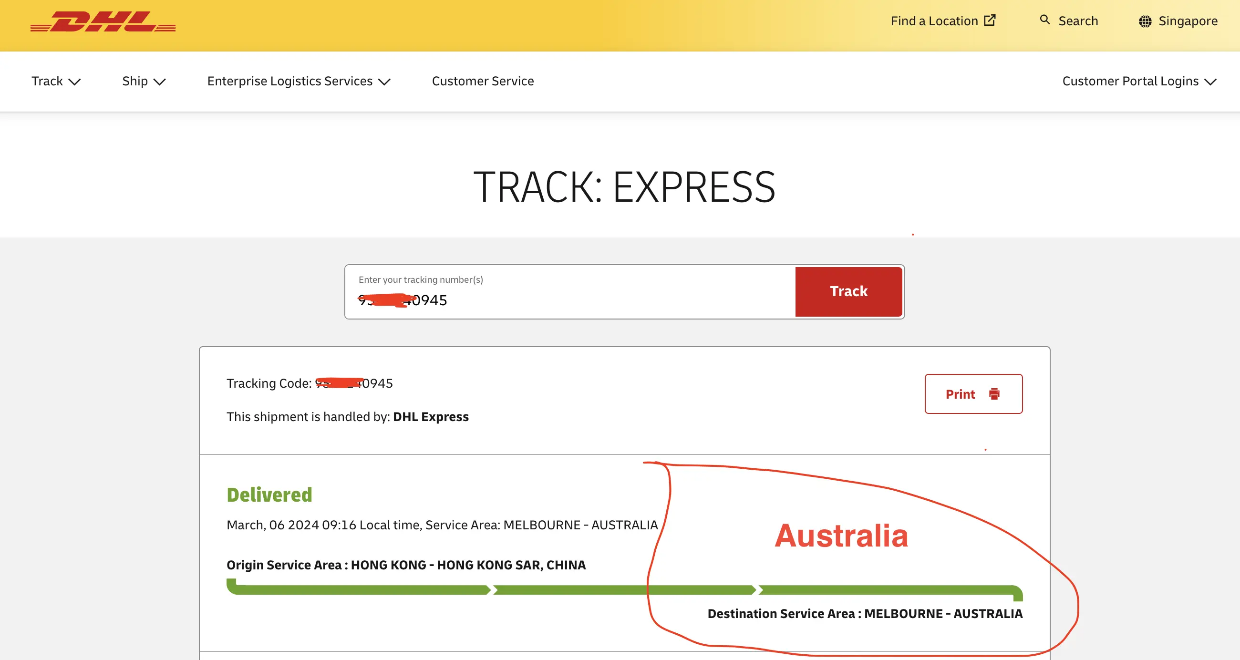Click the Destination Service Area MELBOURNE text

coord(865,614)
